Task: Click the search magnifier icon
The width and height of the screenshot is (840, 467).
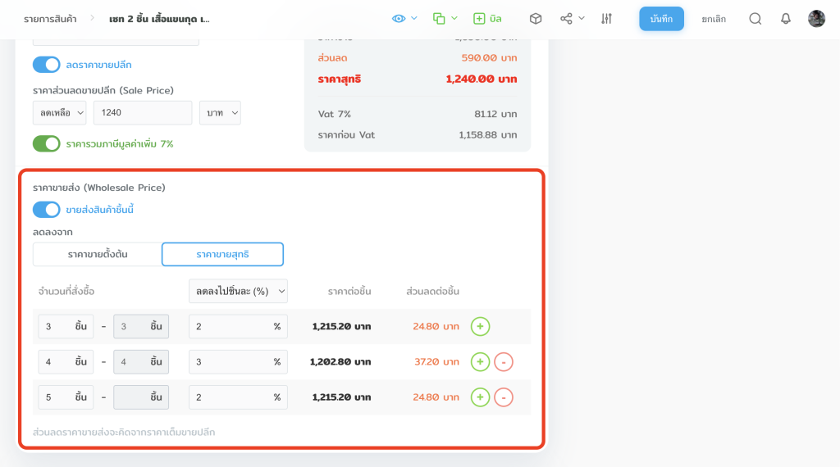Action: tap(756, 18)
